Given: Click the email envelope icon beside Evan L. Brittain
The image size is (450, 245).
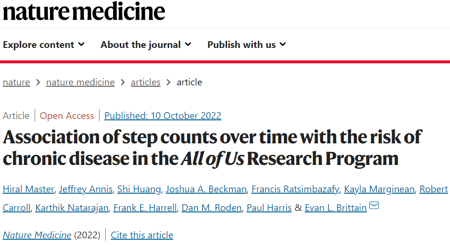Looking at the screenshot, I should 374,206.
